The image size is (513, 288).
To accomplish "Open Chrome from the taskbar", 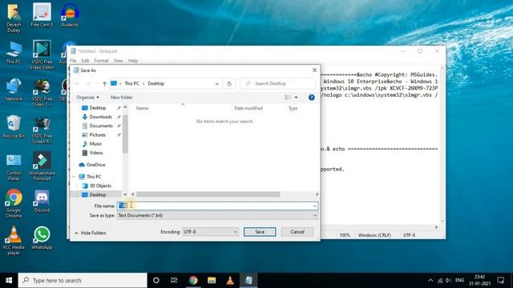I will click(x=193, y=280).
